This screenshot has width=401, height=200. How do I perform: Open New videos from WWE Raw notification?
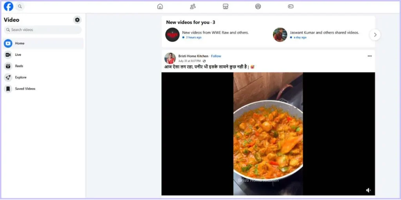click(x=215, y=33)
